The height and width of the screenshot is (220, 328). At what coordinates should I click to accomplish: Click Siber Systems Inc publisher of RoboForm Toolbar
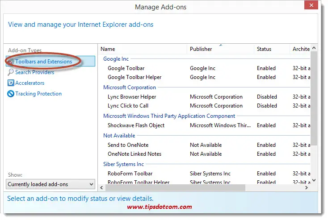tap(210, 174)
